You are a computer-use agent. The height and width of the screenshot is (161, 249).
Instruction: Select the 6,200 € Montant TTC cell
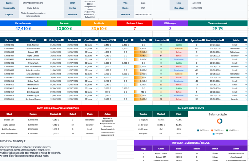pyautogui.click(x=108, y=77)
